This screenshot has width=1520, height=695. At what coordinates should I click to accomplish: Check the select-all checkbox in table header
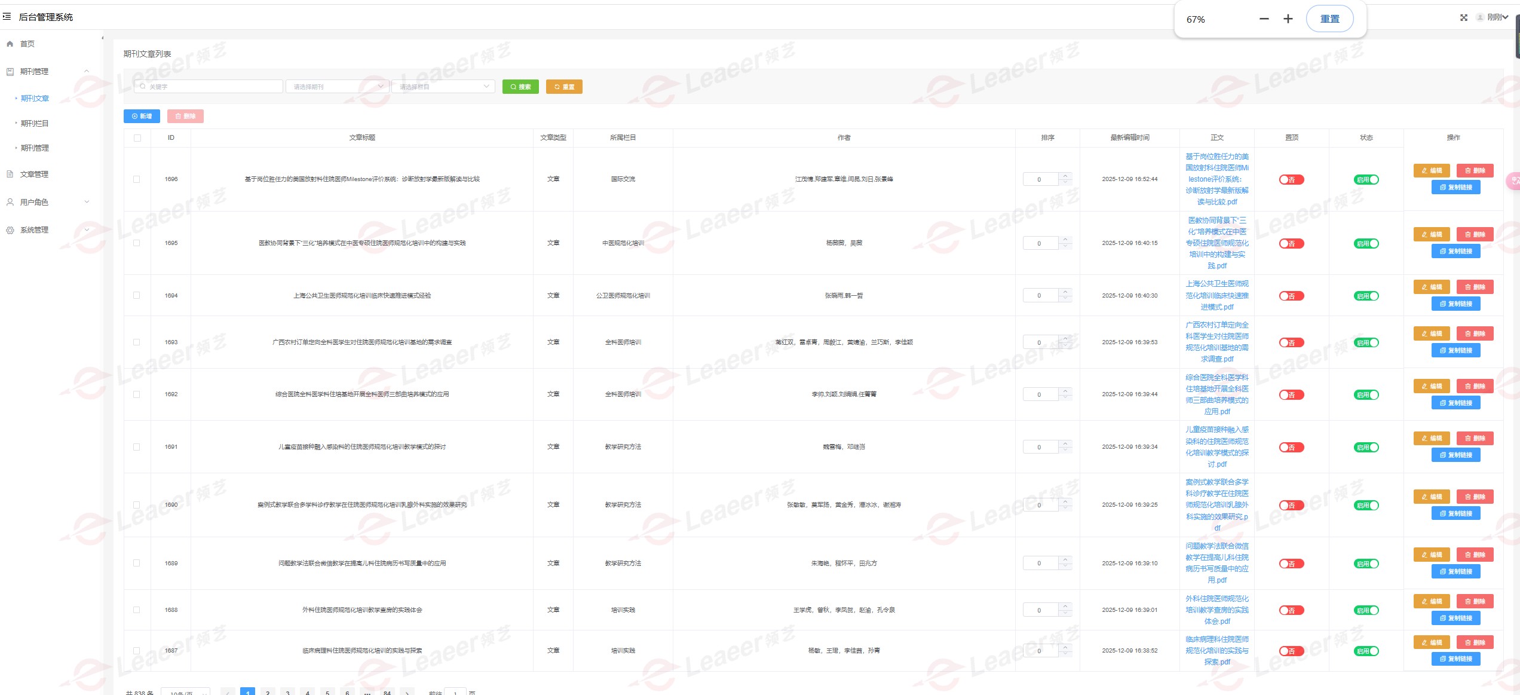137,138
